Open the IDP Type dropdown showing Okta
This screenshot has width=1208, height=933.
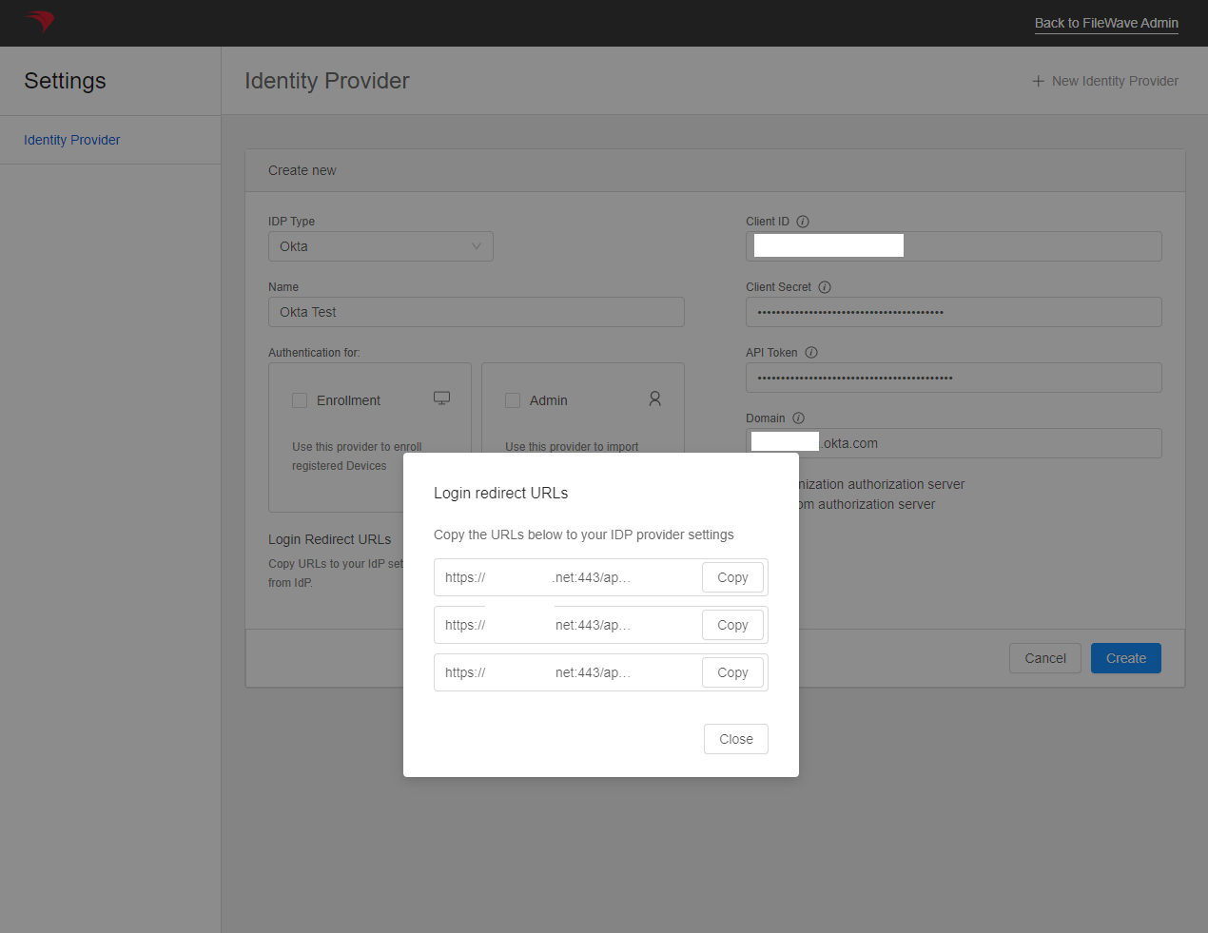point(380,246)
